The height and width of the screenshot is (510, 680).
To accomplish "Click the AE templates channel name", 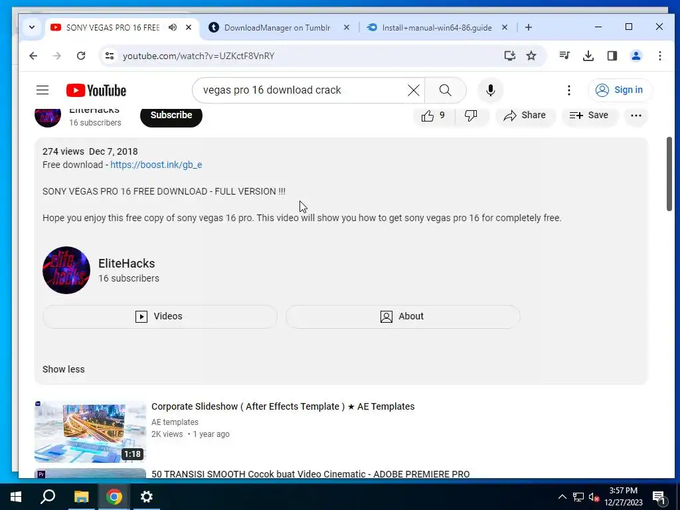I will click(x=175, y=422).
